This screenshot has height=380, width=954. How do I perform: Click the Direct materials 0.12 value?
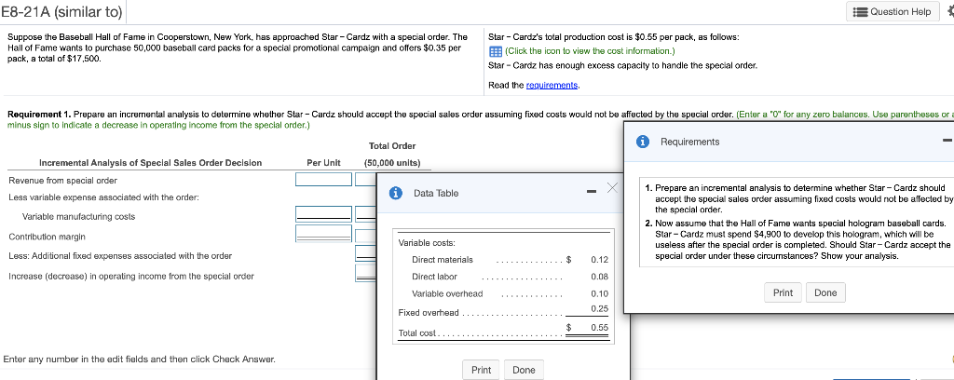(x=599, y=260)
